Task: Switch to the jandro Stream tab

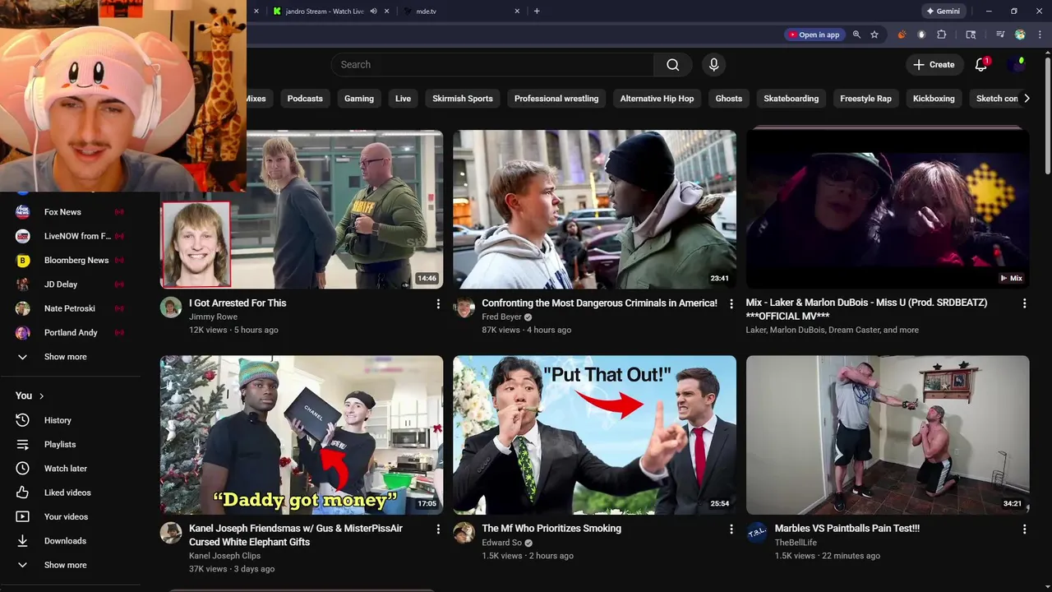Action: [325, 12]
